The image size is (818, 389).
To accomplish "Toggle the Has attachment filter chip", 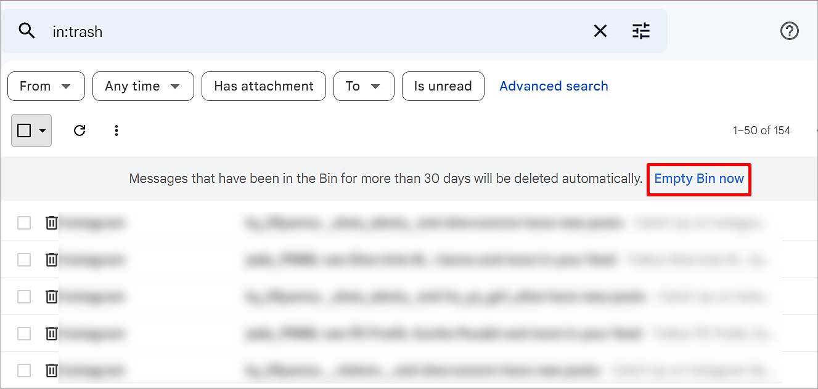I will tap(264, 86).
